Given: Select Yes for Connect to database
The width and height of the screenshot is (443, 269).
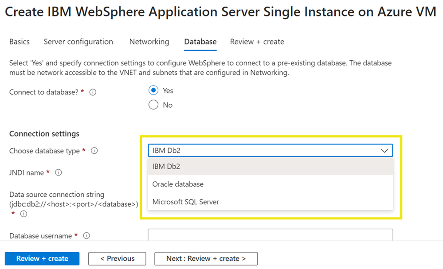Looking at the screenshot, I should tap(153, 90).
